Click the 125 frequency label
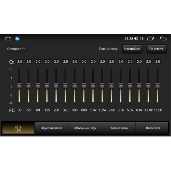171x171 pixels. (47, 110)
